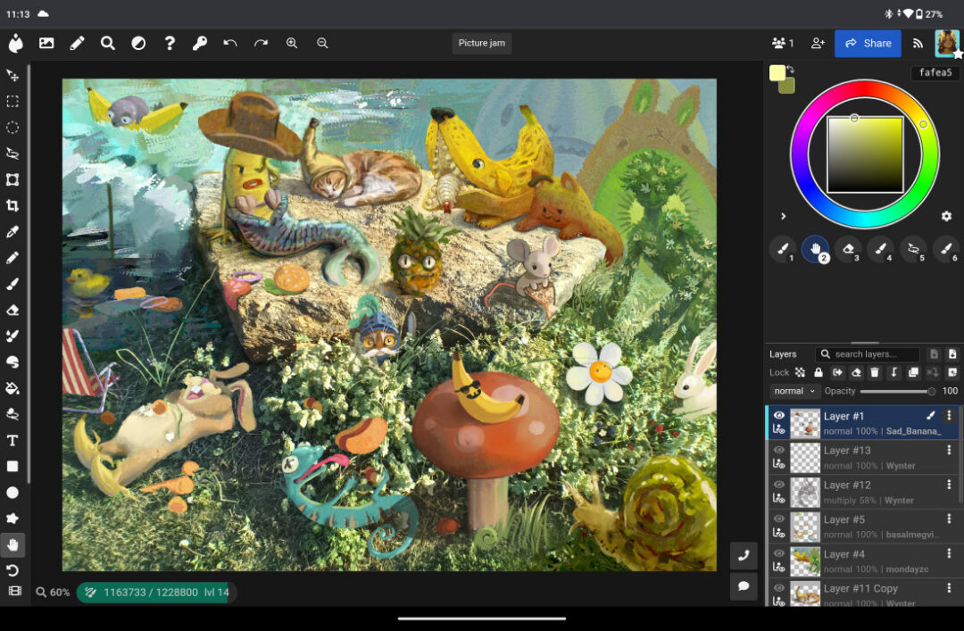Select the Ellipse shape tool

[x=12, y=493]
